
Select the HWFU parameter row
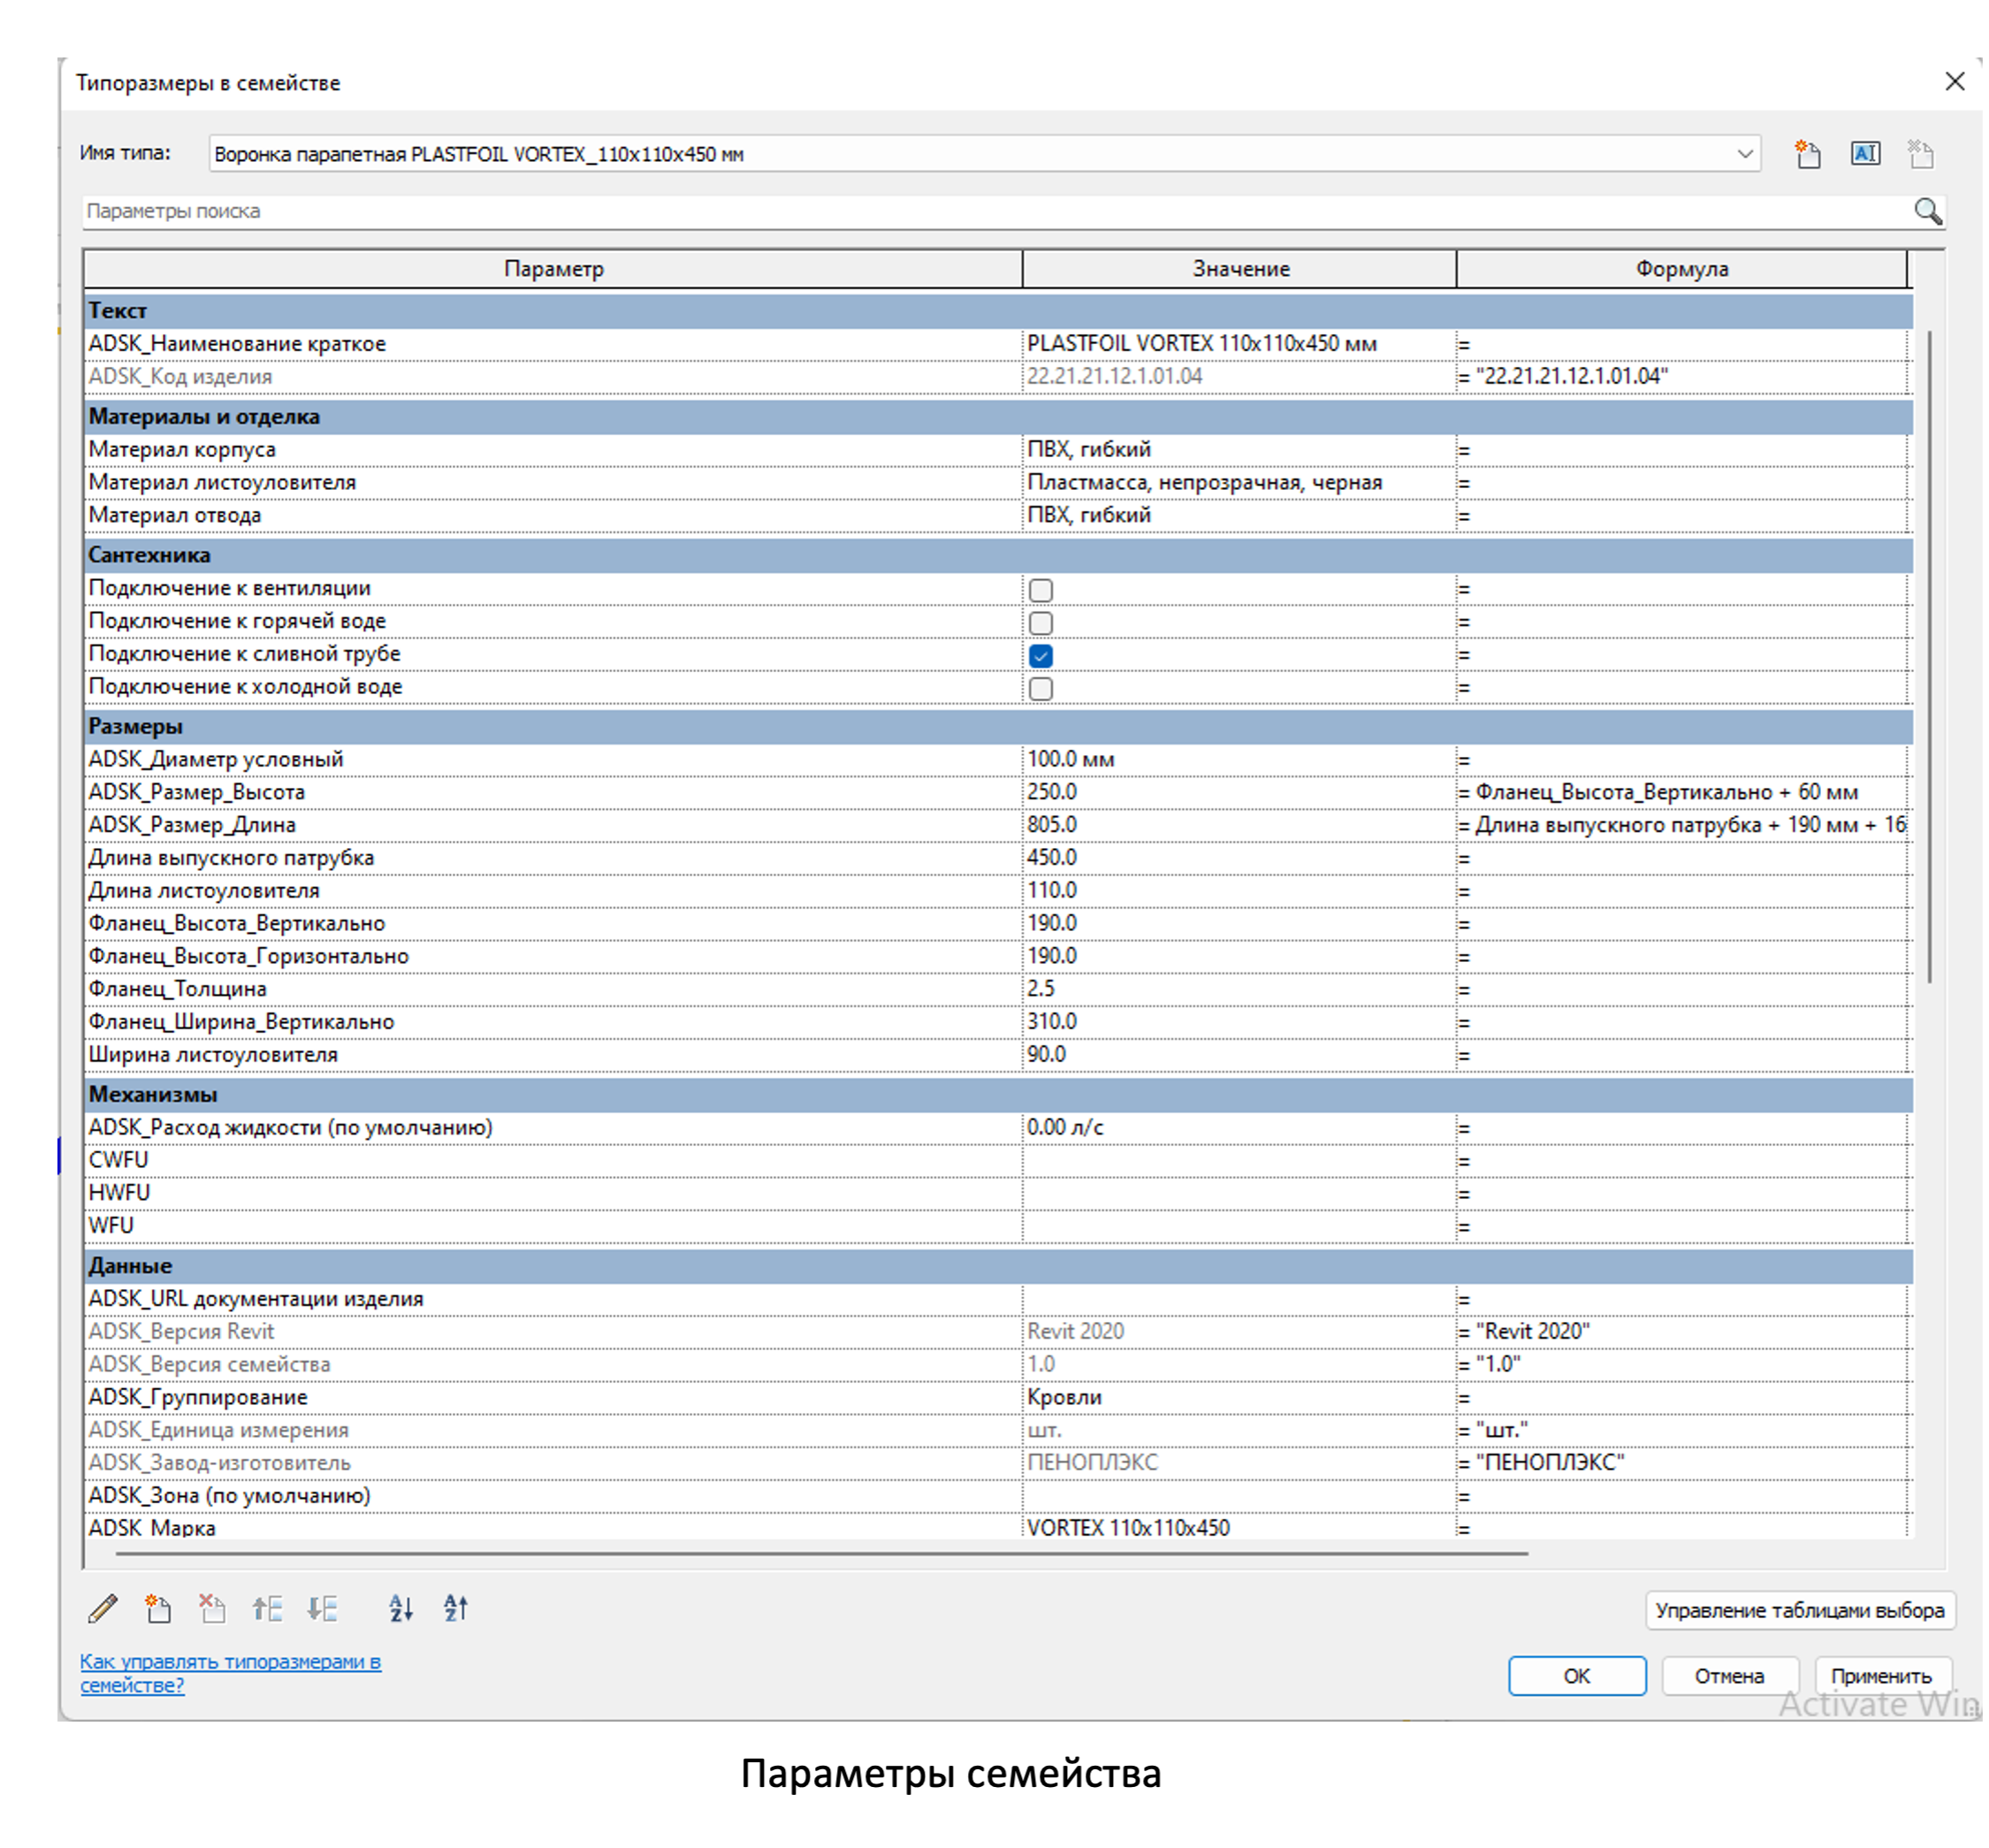pyautogui.click(x=996, y=1193)
